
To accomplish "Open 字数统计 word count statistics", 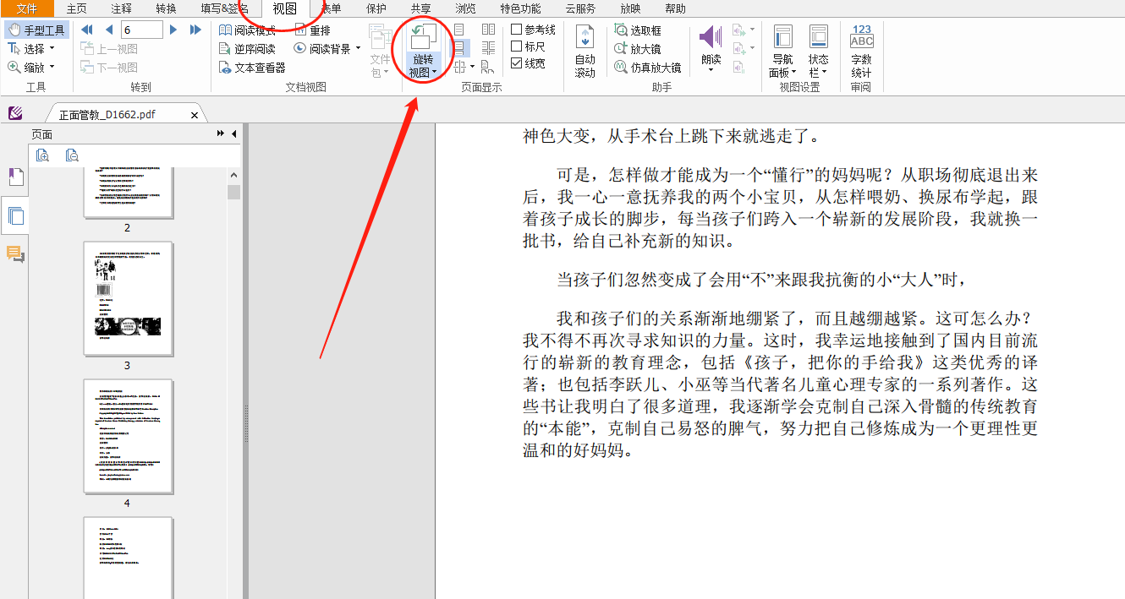I will [860, 51].
